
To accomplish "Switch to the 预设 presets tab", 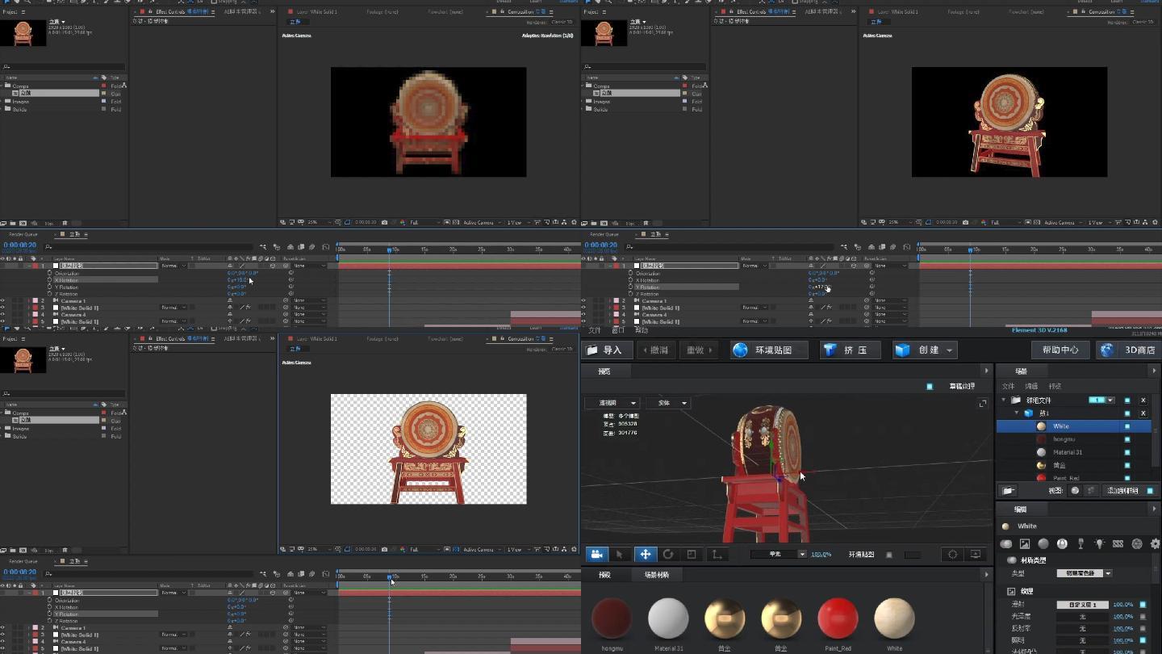I will click(604, 575).
